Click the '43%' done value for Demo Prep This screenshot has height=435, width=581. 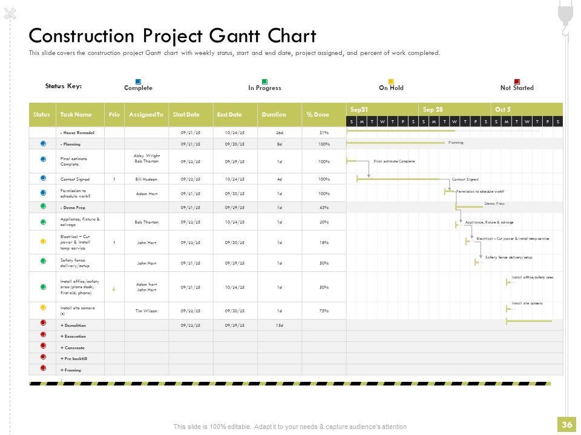(x=324, y=207)
